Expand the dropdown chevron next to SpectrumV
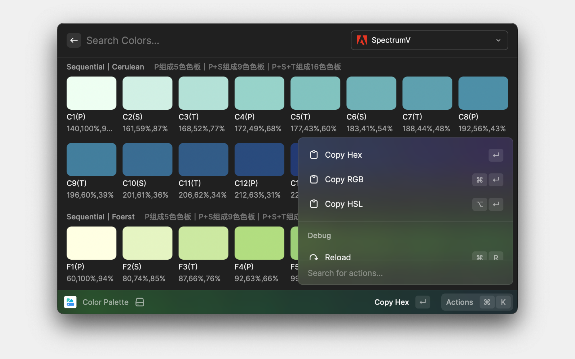 (x=498, y=40)
